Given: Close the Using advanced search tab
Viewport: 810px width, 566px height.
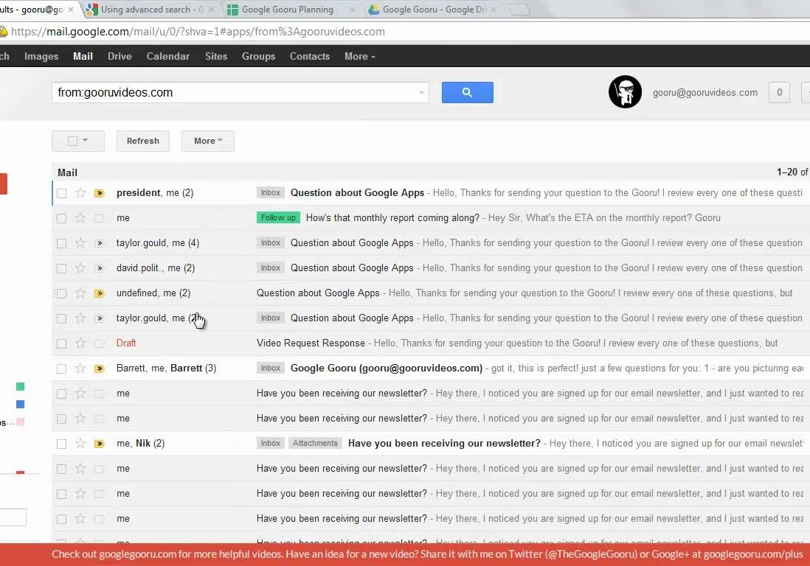Looking at the screenshot, I should pos(211,10).
